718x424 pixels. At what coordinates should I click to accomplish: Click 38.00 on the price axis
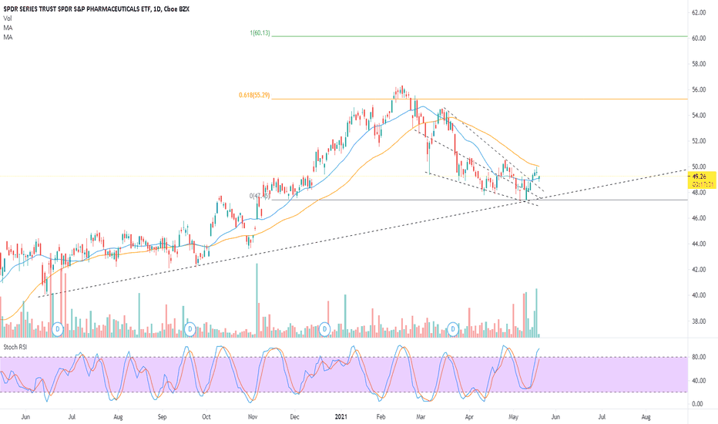click(699, 321)
